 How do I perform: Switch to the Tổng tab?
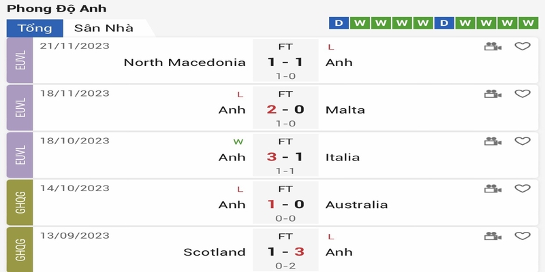[x=35, y=28]
